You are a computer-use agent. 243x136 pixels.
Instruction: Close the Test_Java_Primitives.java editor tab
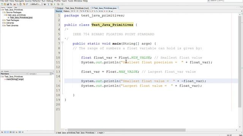[118, 8]
